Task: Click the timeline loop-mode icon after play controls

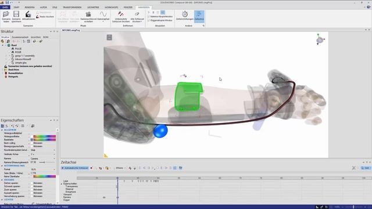Action: [x=175, y=168]
